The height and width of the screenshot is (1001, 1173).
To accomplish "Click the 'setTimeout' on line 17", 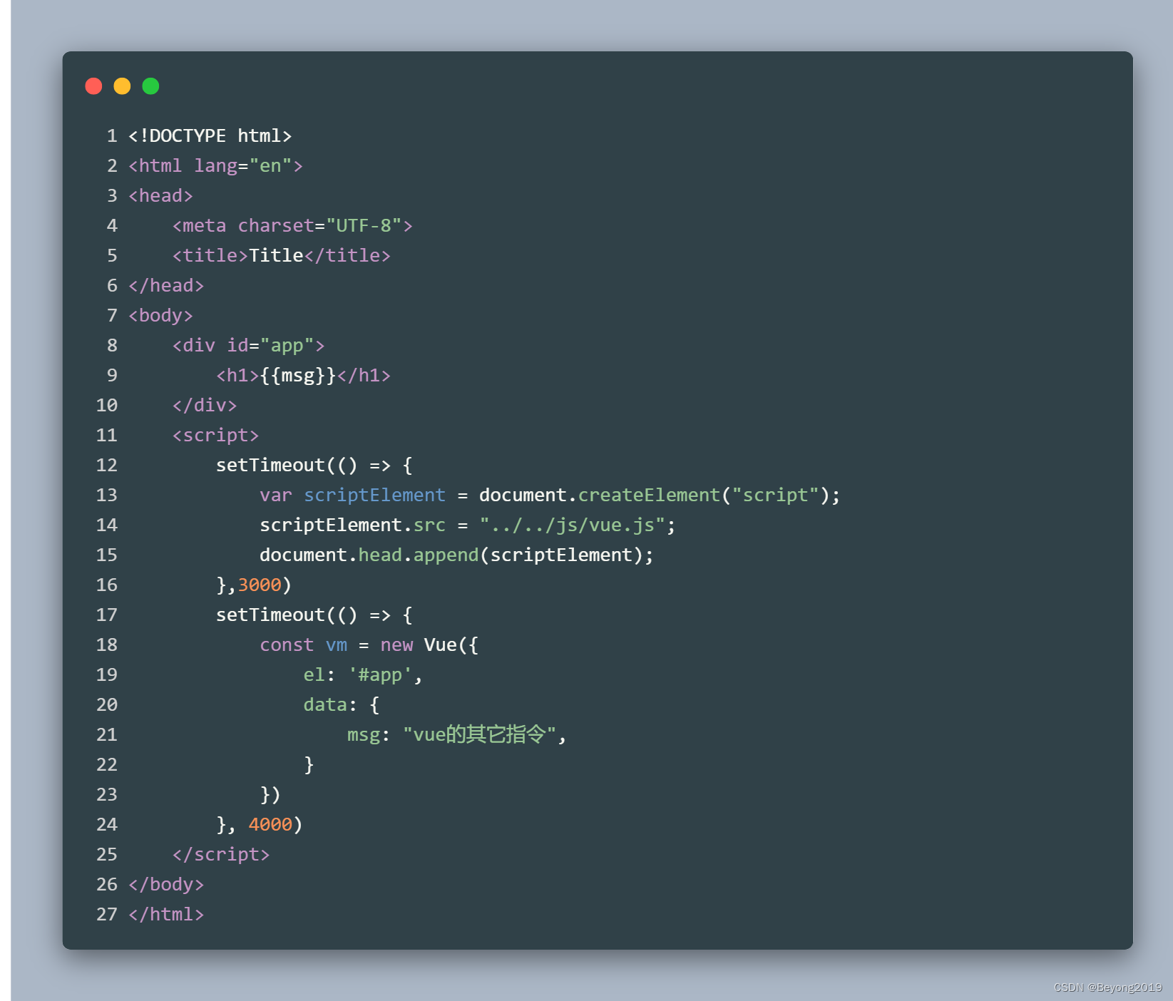I will click(x=270, y=615).
